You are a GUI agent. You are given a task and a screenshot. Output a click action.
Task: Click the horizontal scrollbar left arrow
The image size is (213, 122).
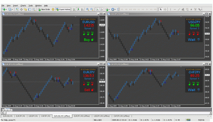pos(2,113)
